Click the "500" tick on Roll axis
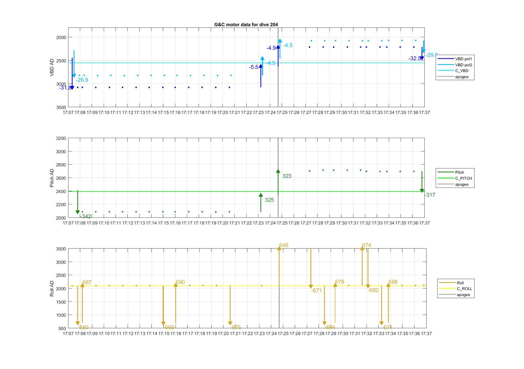 tap(62, 329)
